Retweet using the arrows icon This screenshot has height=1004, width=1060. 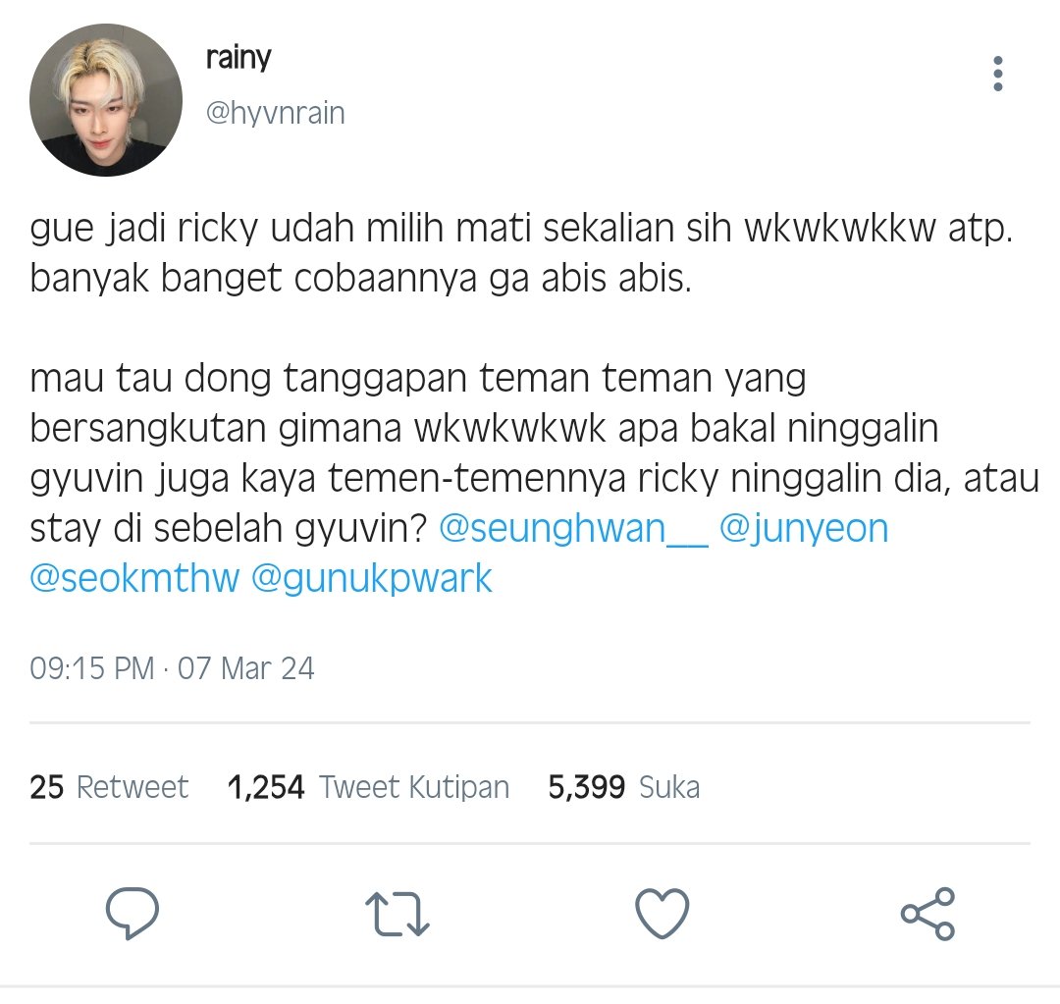(397, 914)
